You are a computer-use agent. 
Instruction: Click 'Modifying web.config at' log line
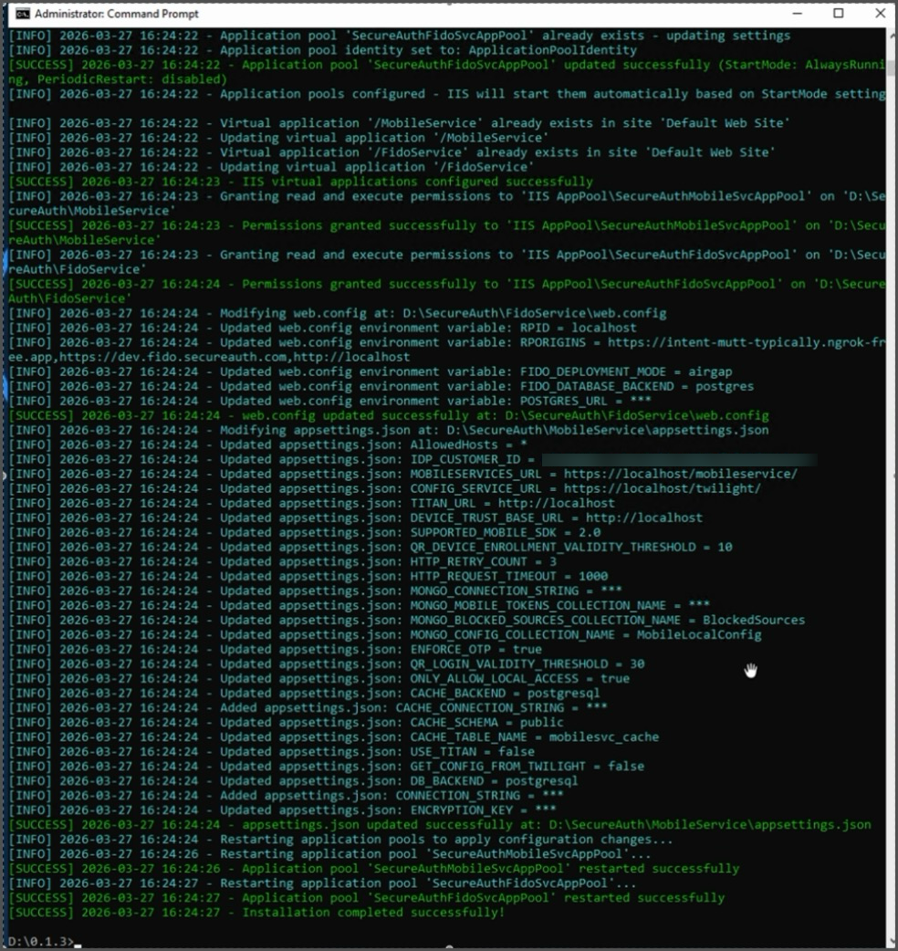[338, 313]
